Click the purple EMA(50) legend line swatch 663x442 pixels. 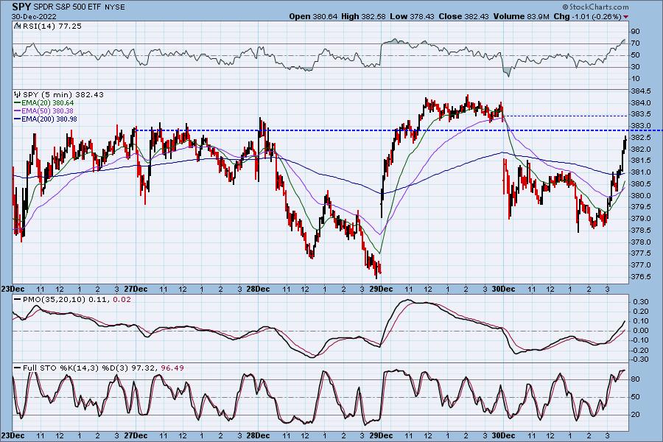coord(18,110)
